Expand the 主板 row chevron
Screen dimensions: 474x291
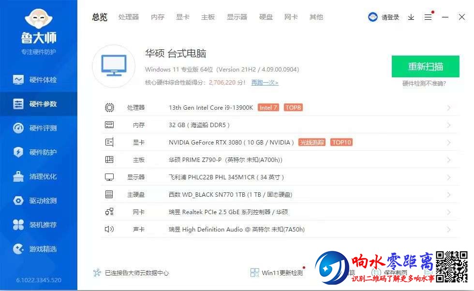point(449,160)
